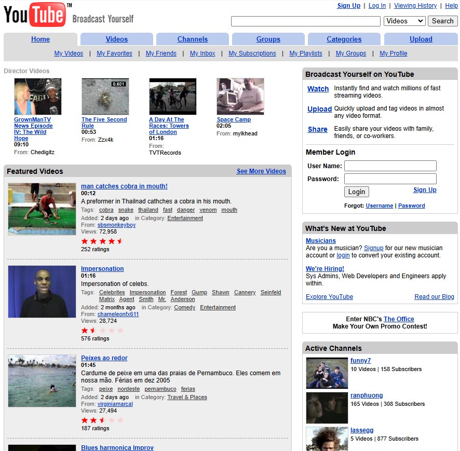Rate the cobra video with its stars
The width and height of the screenshot is (460, 451).
click(102, 241)
